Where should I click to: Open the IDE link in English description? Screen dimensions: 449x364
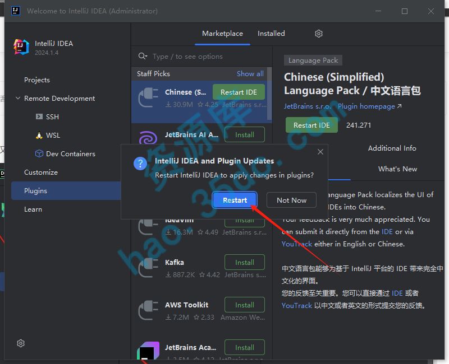point(387,232)
